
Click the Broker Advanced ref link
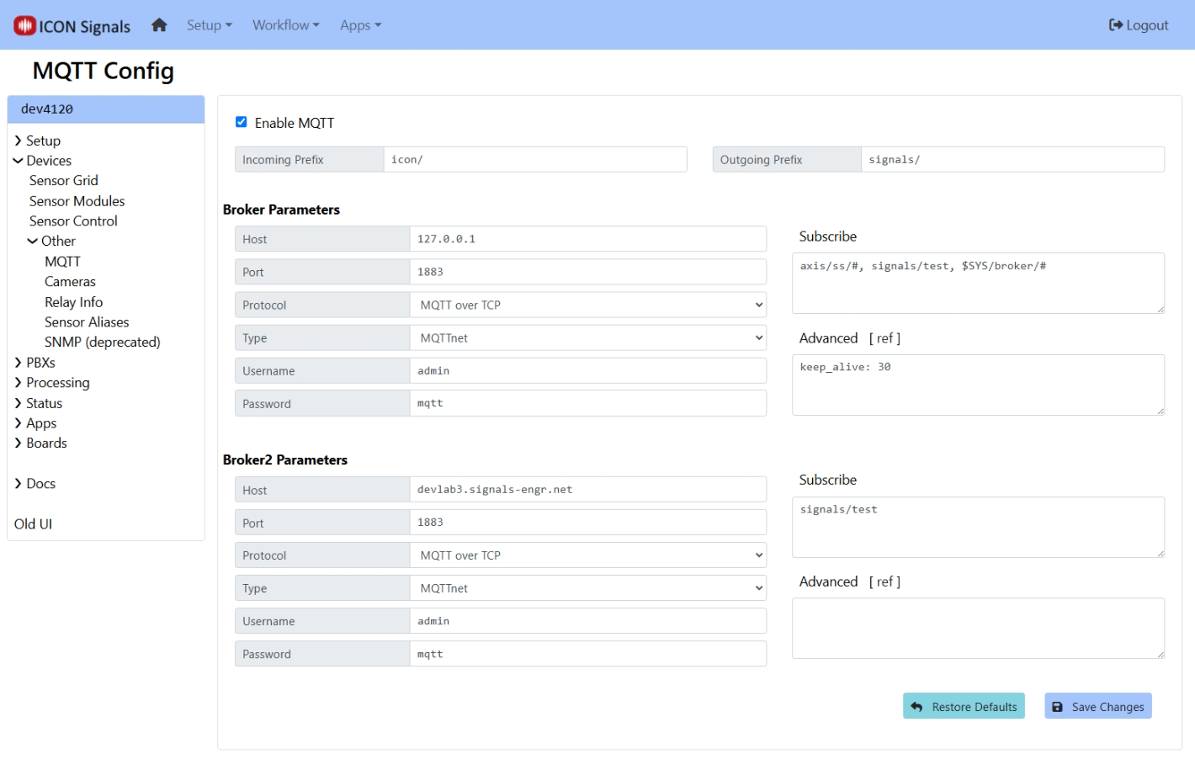884,338
